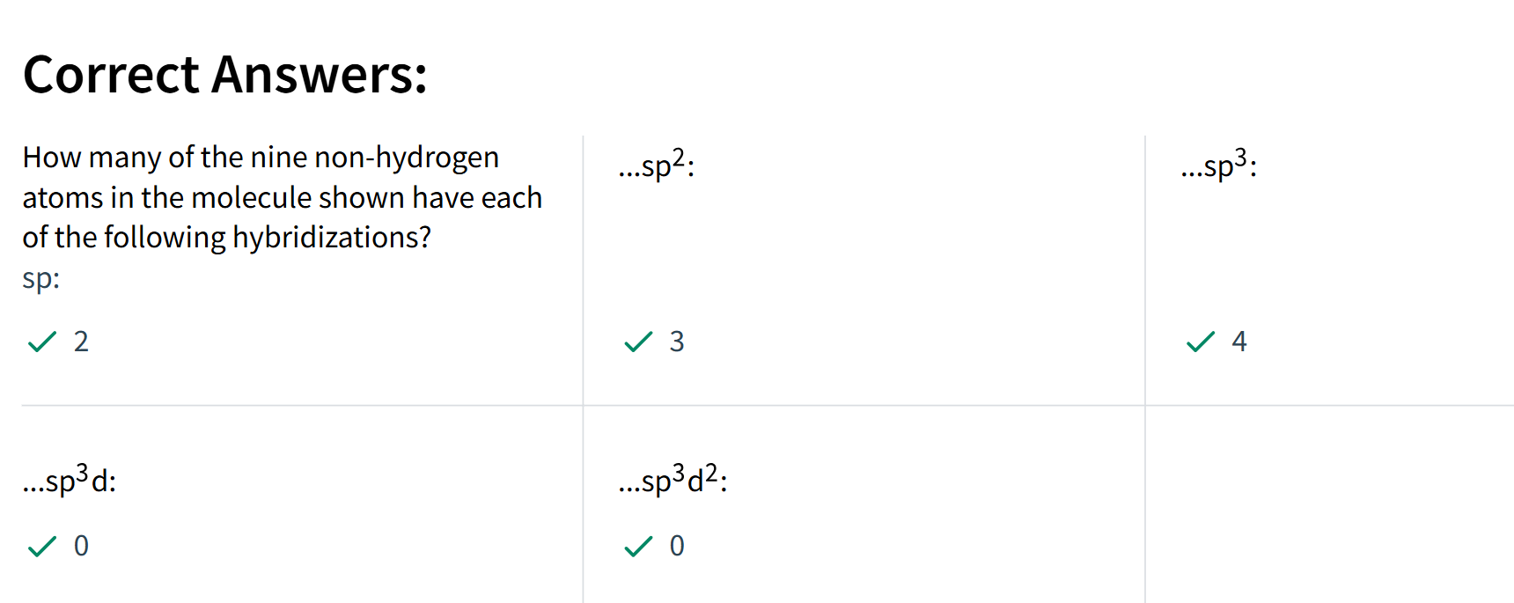
Task: Click the green checkmark beside answer 4
Action: (x=1201, y=342)
